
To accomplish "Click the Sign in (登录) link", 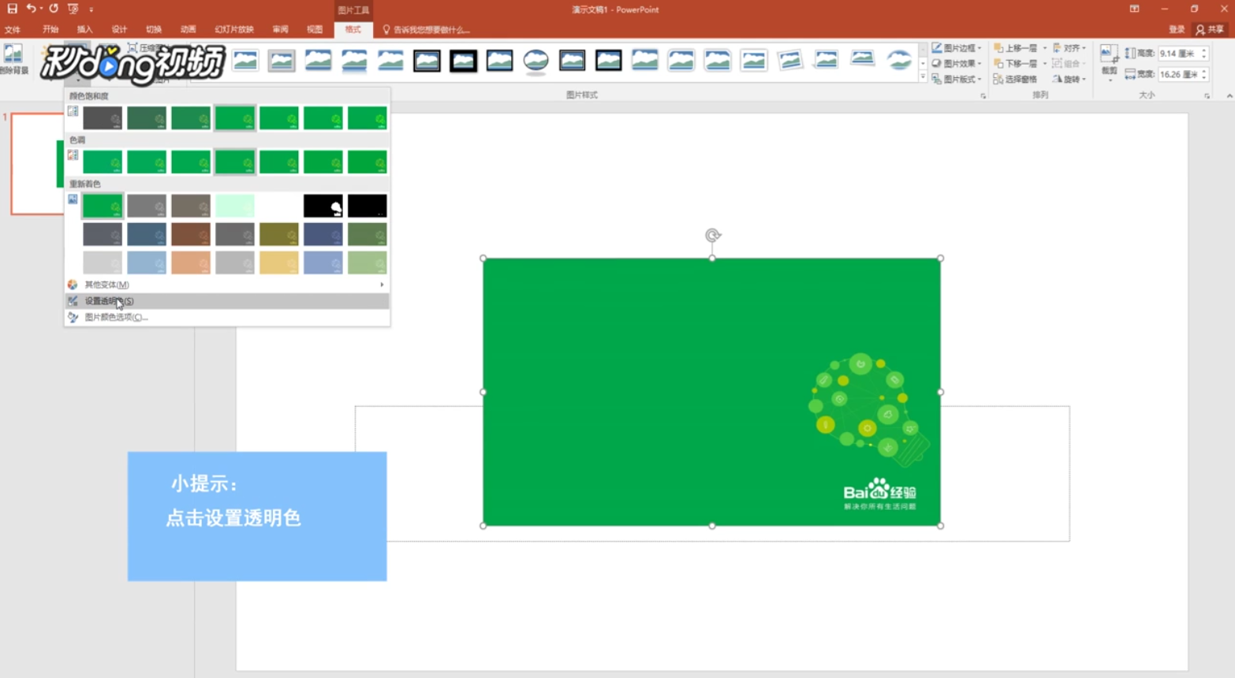I will (1177, 29).
